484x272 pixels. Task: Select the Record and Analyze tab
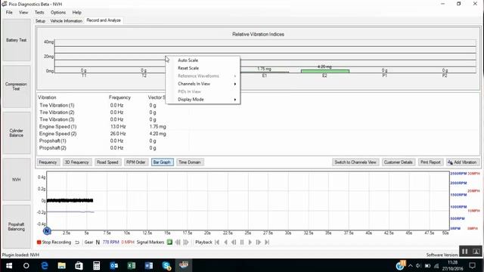(x=104, y=20)
